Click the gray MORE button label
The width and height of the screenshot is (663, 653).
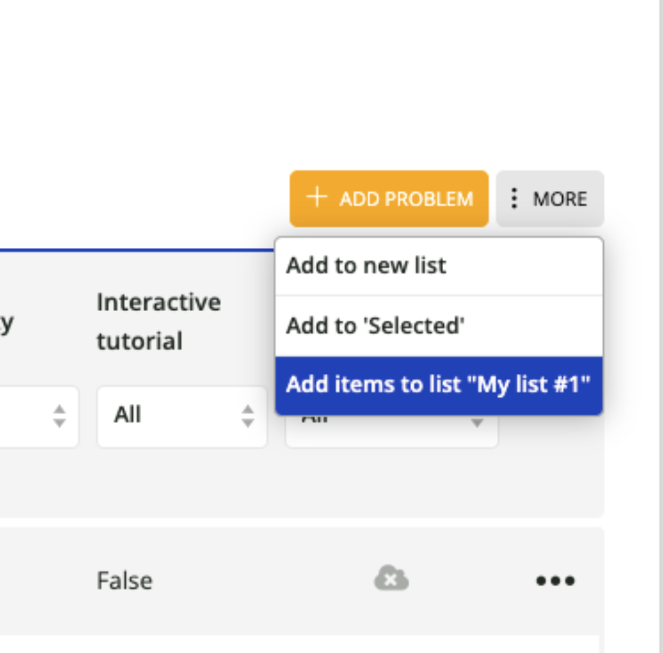pyautogui.click(x=560, y=199)
